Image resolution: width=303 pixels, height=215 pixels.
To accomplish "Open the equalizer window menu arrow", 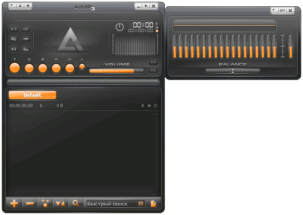I will point(275,10).
